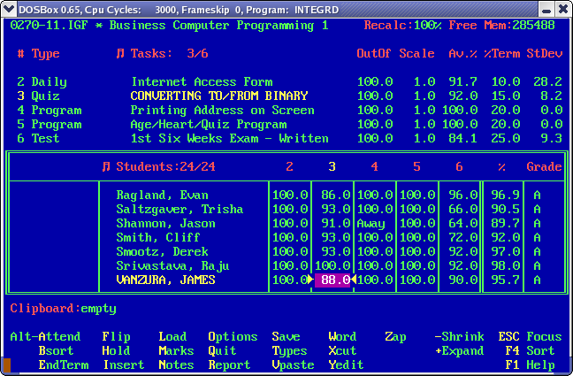Open the Marks command

[176, 350]
